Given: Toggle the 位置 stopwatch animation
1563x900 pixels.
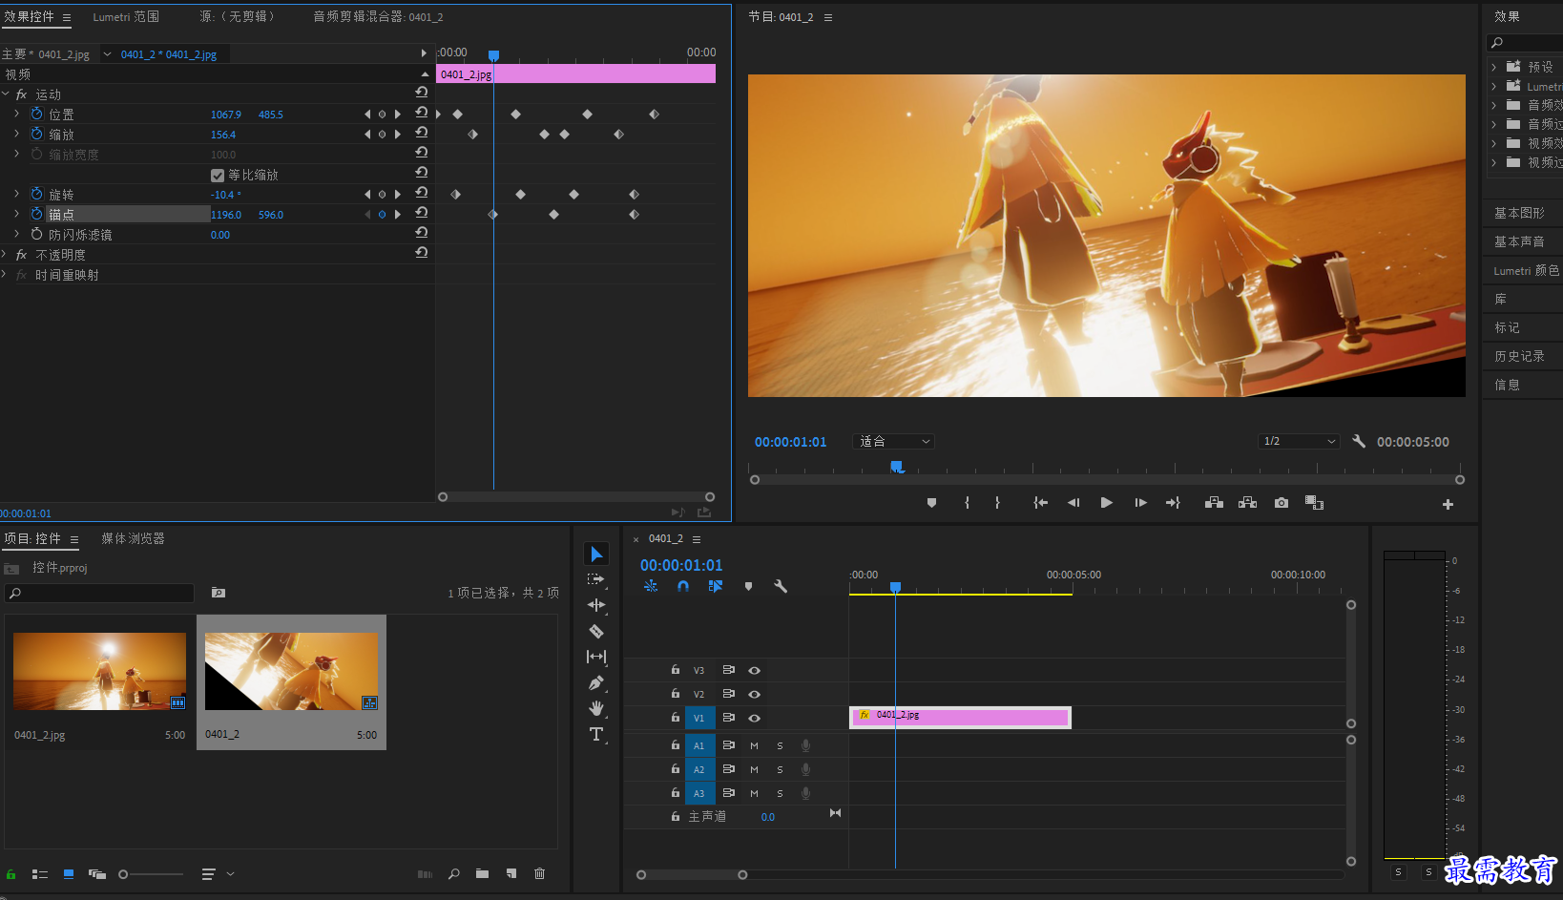Looking at the screenshot, I should tap(37, 114).
